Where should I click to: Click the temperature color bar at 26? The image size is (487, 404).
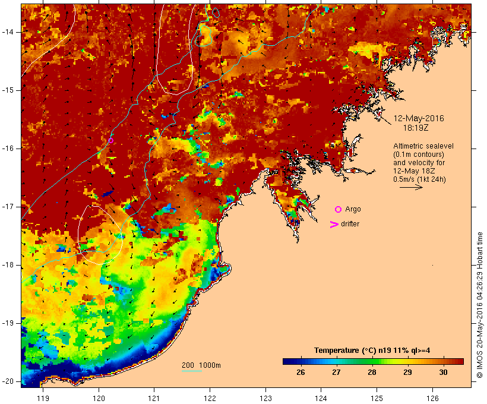click(x=301, y=361)
